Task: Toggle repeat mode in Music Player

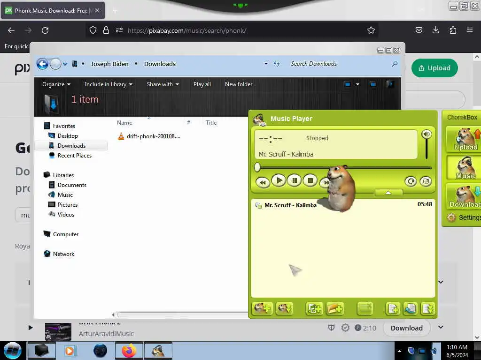Action: pyautogui.click(x=411, y=181)
